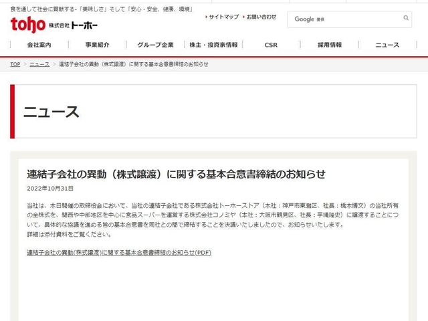Click the toho company logo
This screenshot has width=428, height=321.
tap(27, 24)
